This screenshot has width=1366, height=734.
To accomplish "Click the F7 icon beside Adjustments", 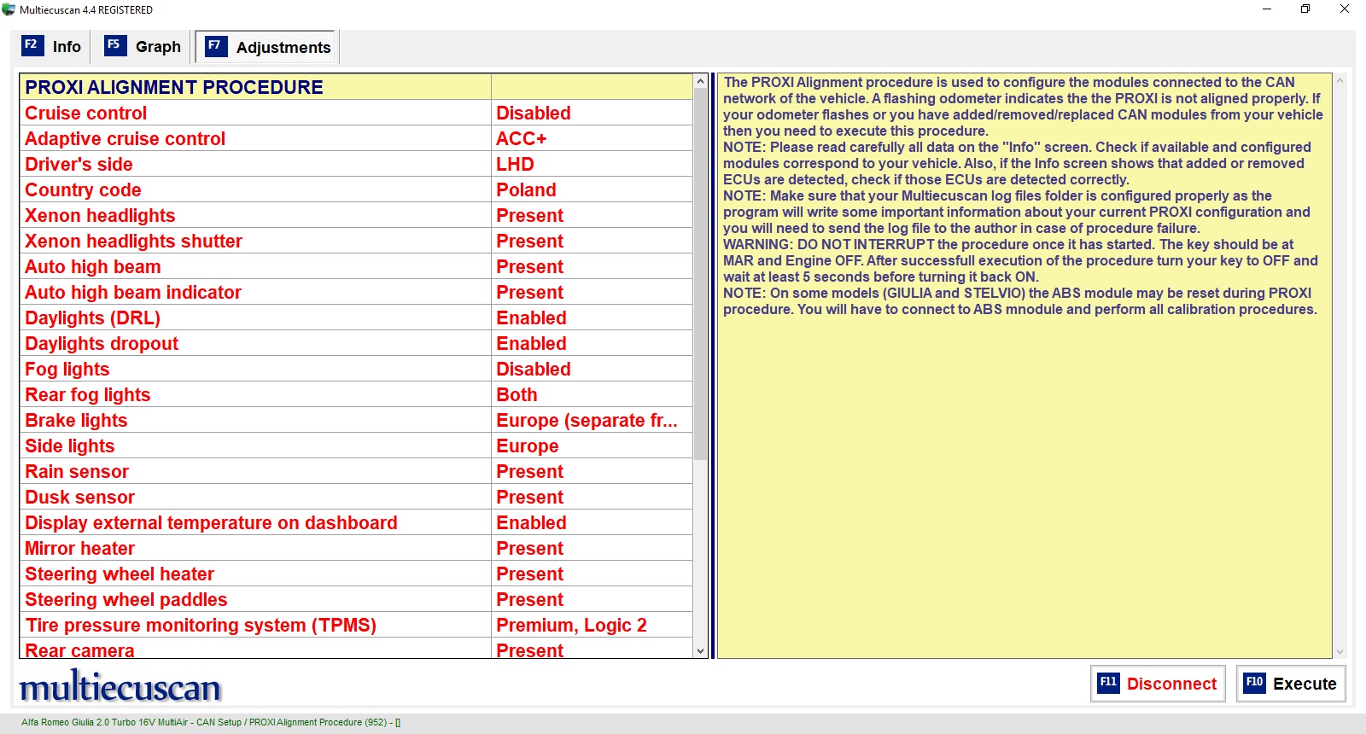I will click(216, 46).
